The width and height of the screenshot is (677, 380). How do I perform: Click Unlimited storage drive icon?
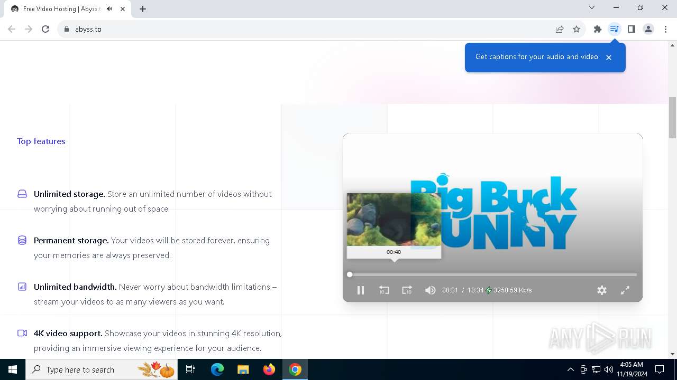point(22,194)
